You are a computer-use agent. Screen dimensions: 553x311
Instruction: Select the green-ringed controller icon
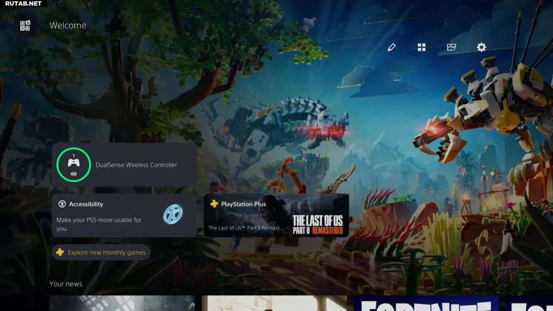(x=73, y=163)
